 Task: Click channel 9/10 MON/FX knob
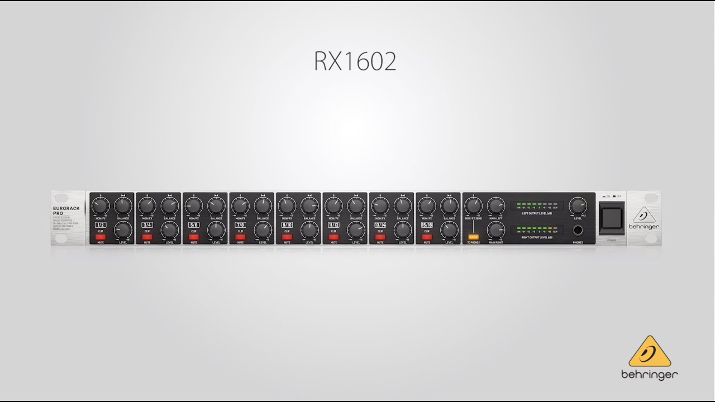point(287,206)
